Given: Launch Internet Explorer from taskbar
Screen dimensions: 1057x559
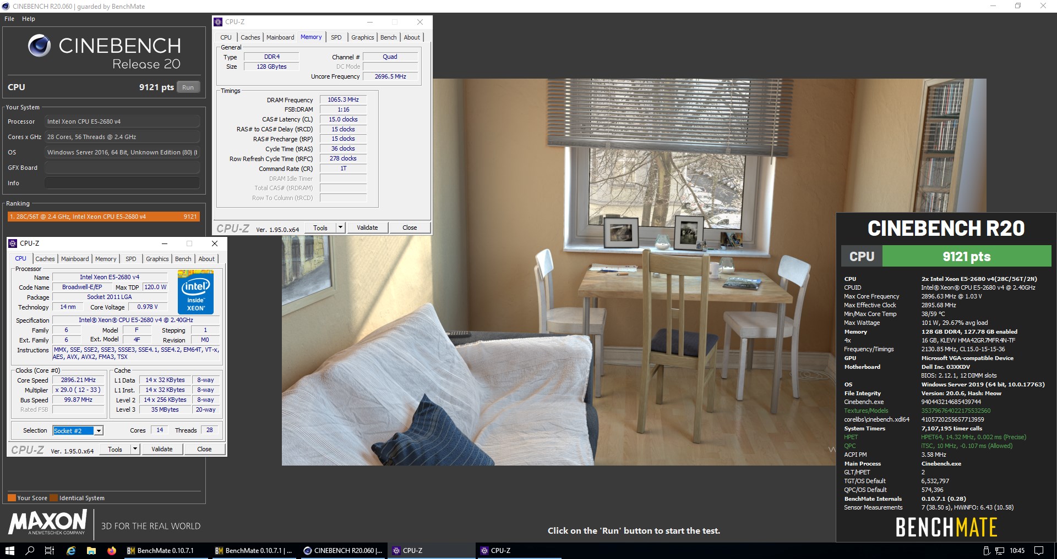Looking at the screenshot, I should point(70,550).
